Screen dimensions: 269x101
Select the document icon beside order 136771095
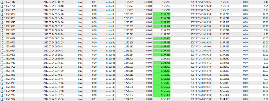tap(2, 10)
